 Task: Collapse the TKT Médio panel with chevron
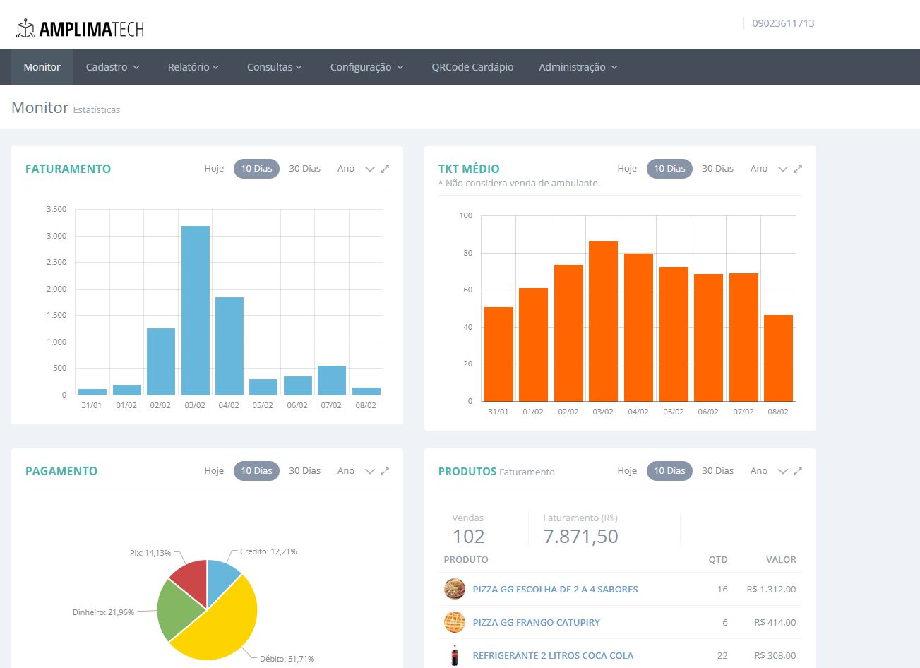click(782, 169)
